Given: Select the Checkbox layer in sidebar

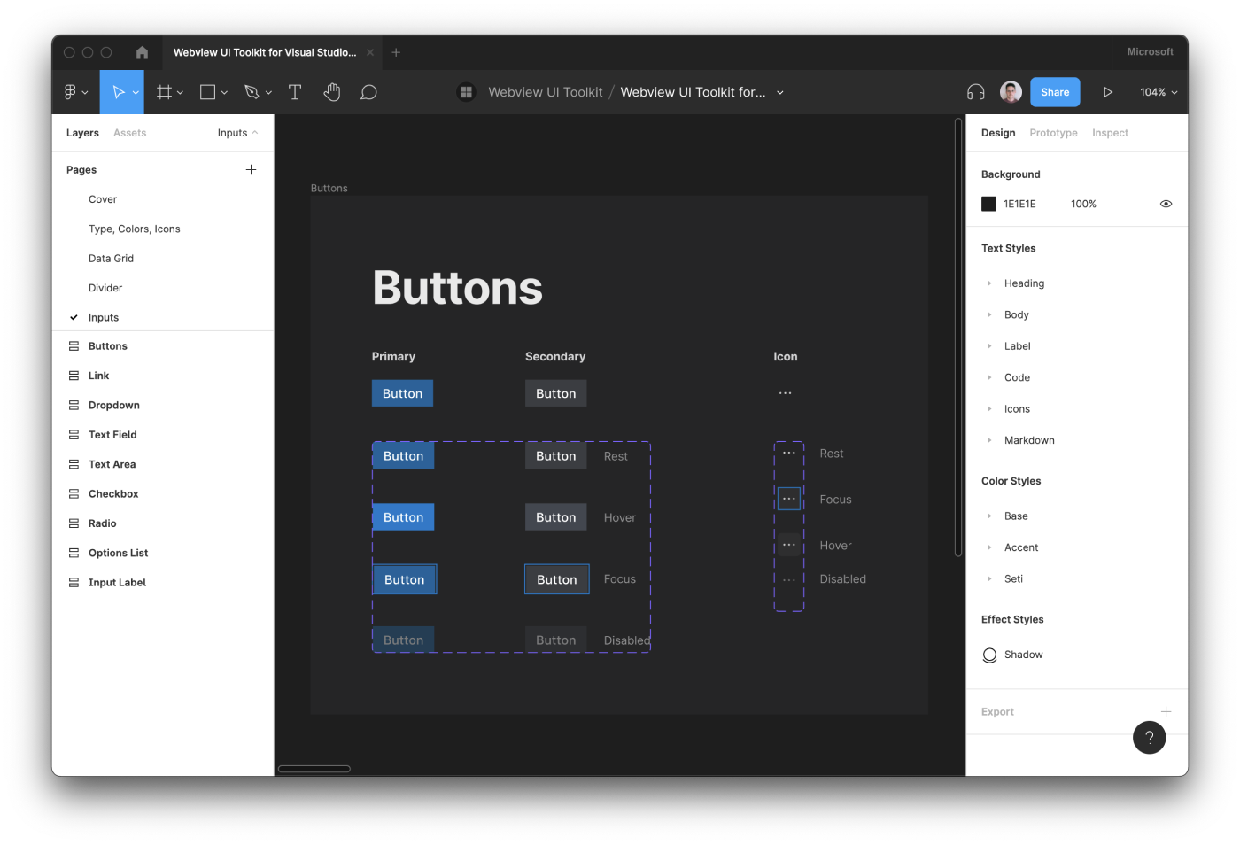Looking at the screenshot, I should pyautogui.click(x=113, y=493).
